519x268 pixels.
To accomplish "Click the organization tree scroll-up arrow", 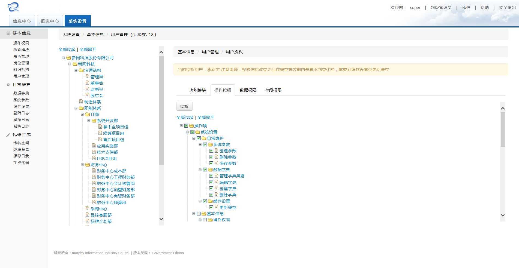I will coord(161,52).
